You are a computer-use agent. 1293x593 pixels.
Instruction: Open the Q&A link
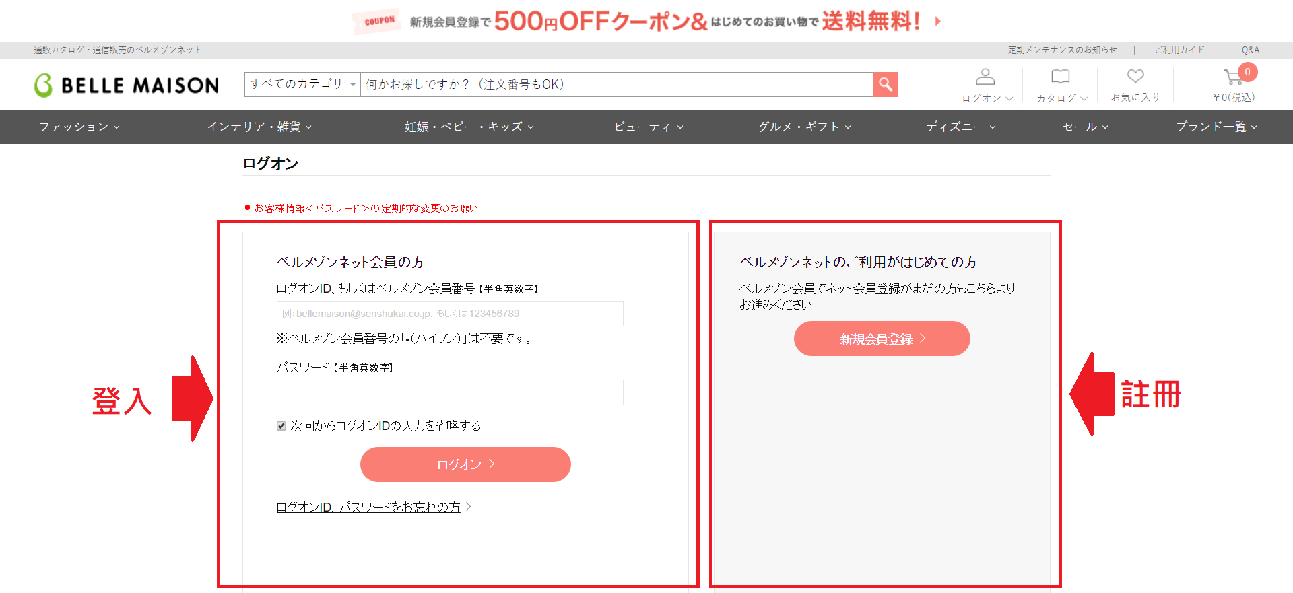[1250, 50]
